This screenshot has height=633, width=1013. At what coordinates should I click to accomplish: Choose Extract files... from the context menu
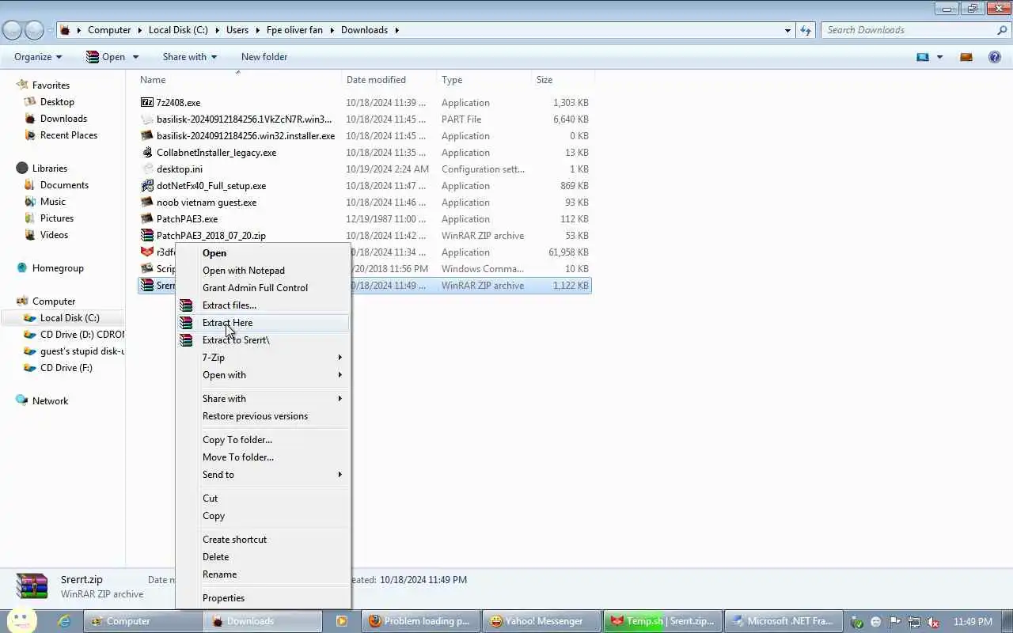coord(264,305)
